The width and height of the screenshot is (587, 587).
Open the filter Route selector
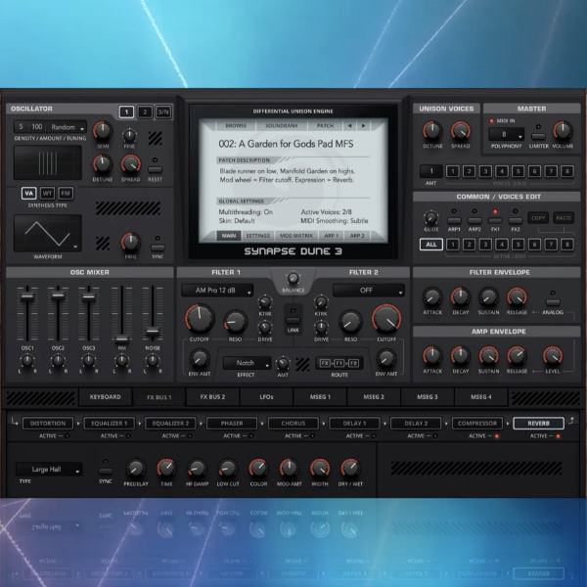(x=339, y=363)
